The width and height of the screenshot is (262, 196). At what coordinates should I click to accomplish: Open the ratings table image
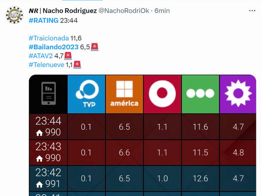point(142,135)
